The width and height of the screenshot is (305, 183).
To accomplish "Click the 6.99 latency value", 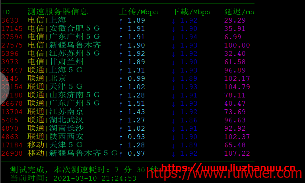I will pos(233,37).
